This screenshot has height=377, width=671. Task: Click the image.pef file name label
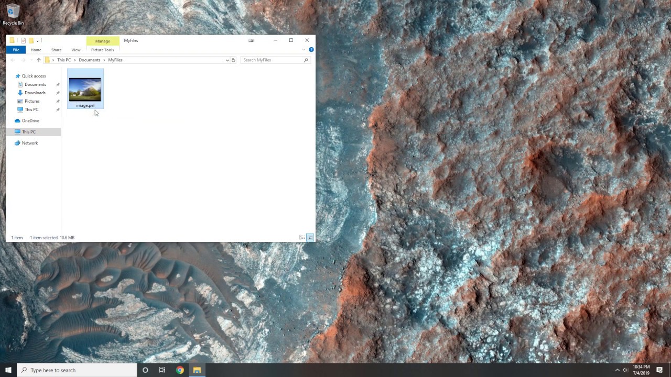point(85,106)
